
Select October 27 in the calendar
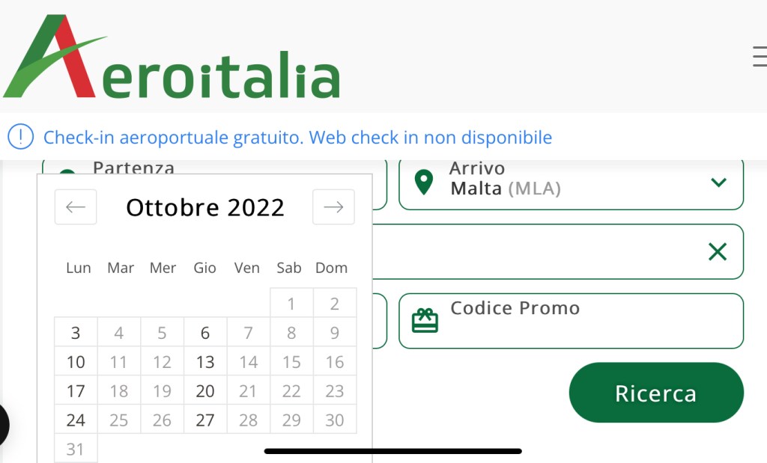pyautogui.click(x=205, y=420)
